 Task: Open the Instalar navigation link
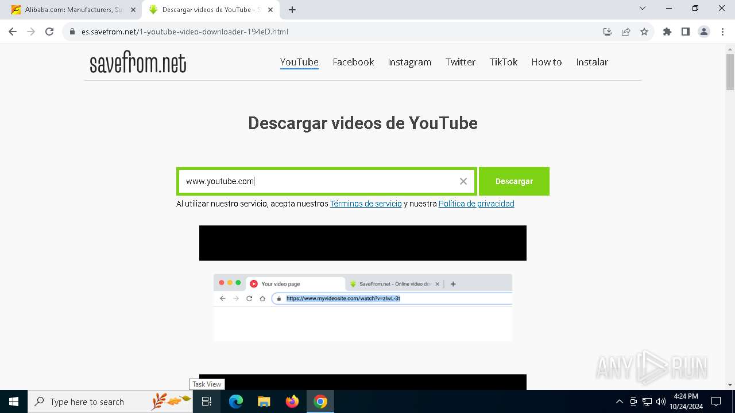click(x=592, y=62)
